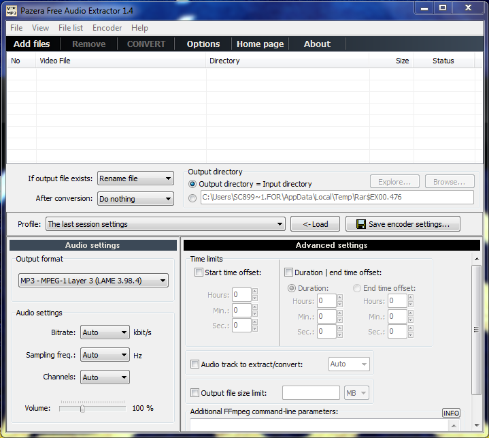
Task: Click Additional FFmpeg parameters text box
Action: click(319, 425)
